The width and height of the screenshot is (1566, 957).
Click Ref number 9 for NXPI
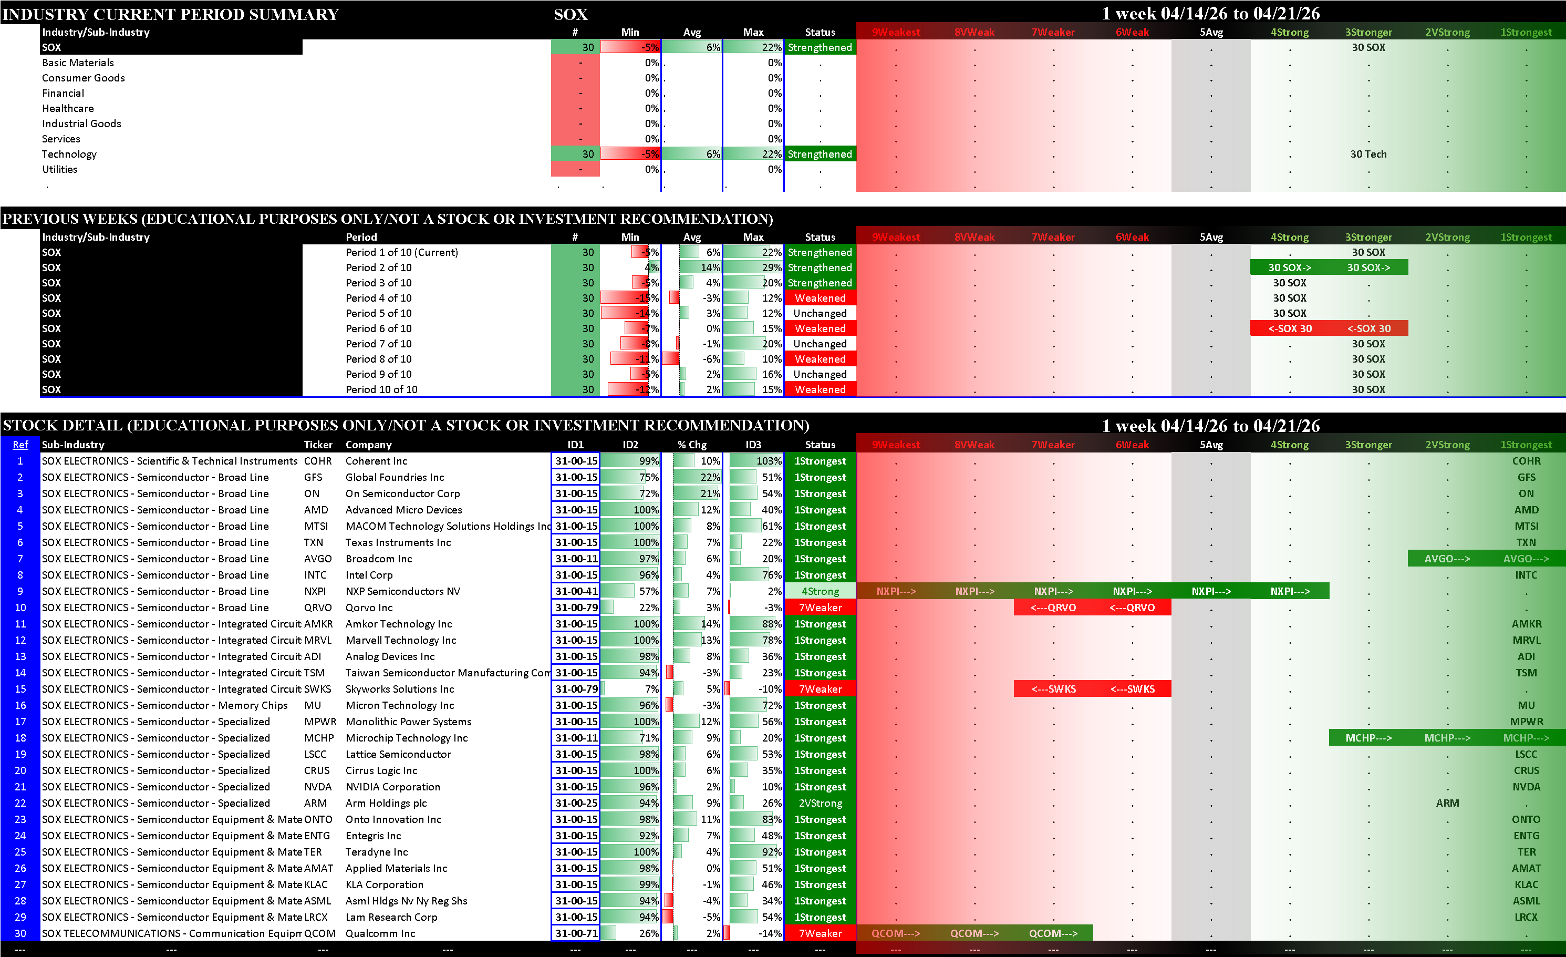(20, 591)
